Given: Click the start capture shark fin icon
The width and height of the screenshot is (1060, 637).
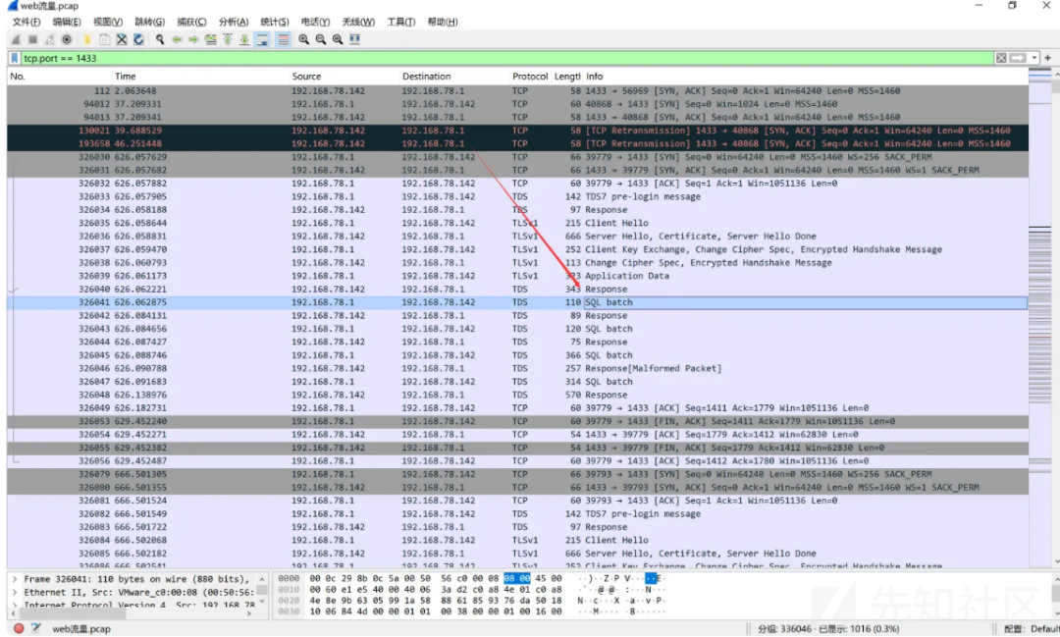Looking at the screenshot, I should pyautogui.click(x=17, y=40).
